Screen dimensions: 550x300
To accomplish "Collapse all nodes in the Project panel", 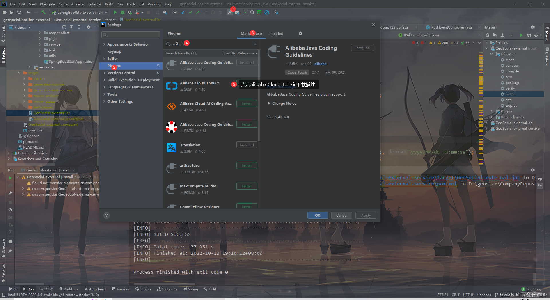I will coord(79,27).
